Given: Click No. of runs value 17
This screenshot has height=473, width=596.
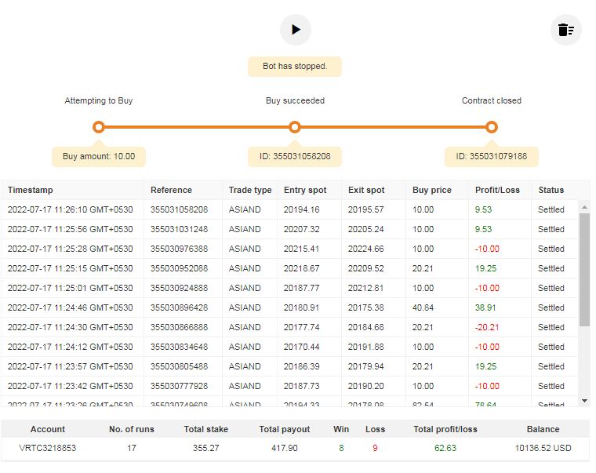Looking at the screenshot, I should (x=132, y=448).
